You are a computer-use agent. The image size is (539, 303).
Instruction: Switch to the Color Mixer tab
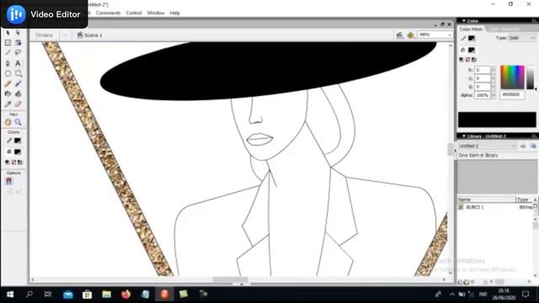pos(471,29)
